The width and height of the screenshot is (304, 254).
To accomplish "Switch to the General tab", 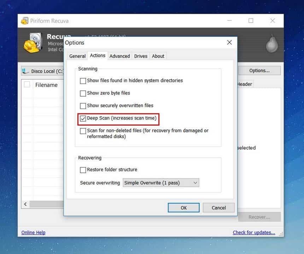I will tap(77, 56).
